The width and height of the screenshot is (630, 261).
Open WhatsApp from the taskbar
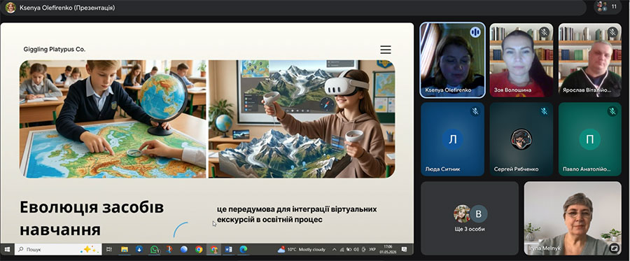[x=155, y=249]
